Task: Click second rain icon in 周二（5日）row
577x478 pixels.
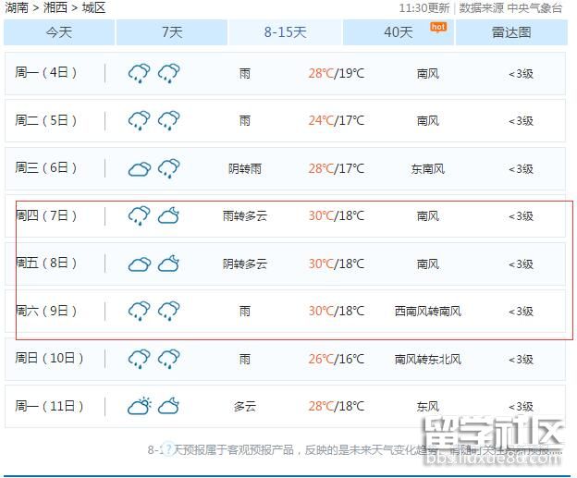Action: point(168,120)
